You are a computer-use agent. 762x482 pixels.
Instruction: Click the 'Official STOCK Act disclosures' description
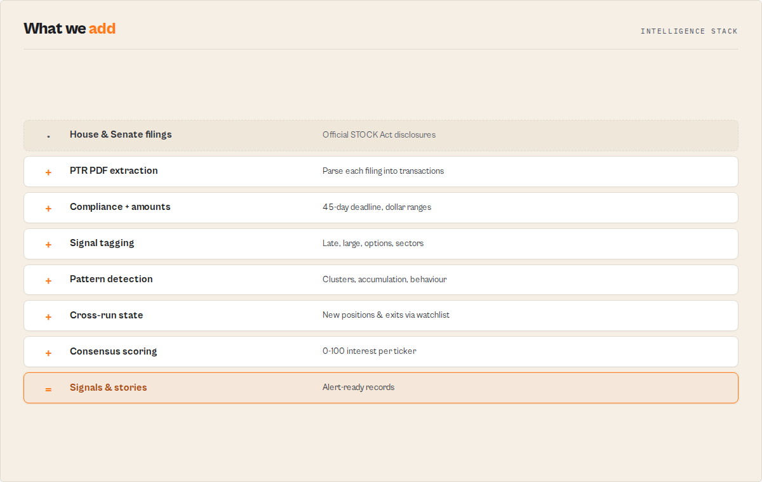[379, 134]
